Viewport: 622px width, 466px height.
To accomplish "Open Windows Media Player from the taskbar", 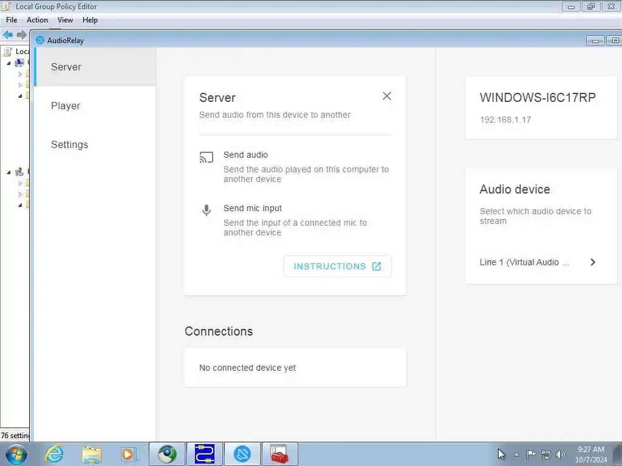I will [x=129, y=454].
